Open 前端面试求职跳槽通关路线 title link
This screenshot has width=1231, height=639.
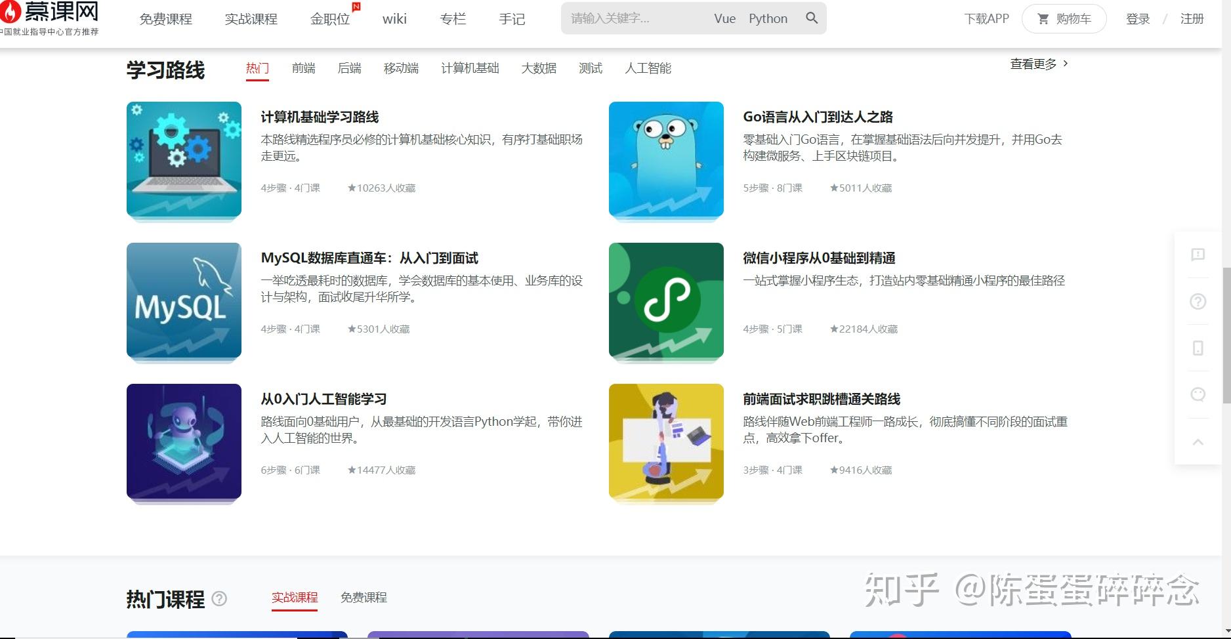[x=822, y=400]
